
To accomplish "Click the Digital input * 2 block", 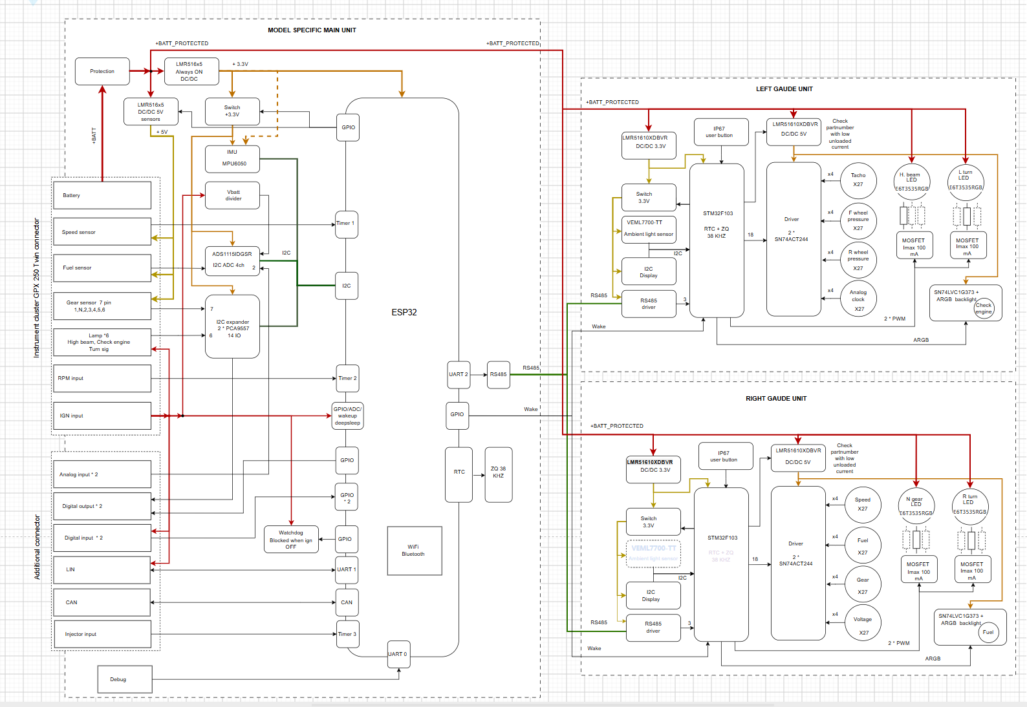I will coord(102,538).
